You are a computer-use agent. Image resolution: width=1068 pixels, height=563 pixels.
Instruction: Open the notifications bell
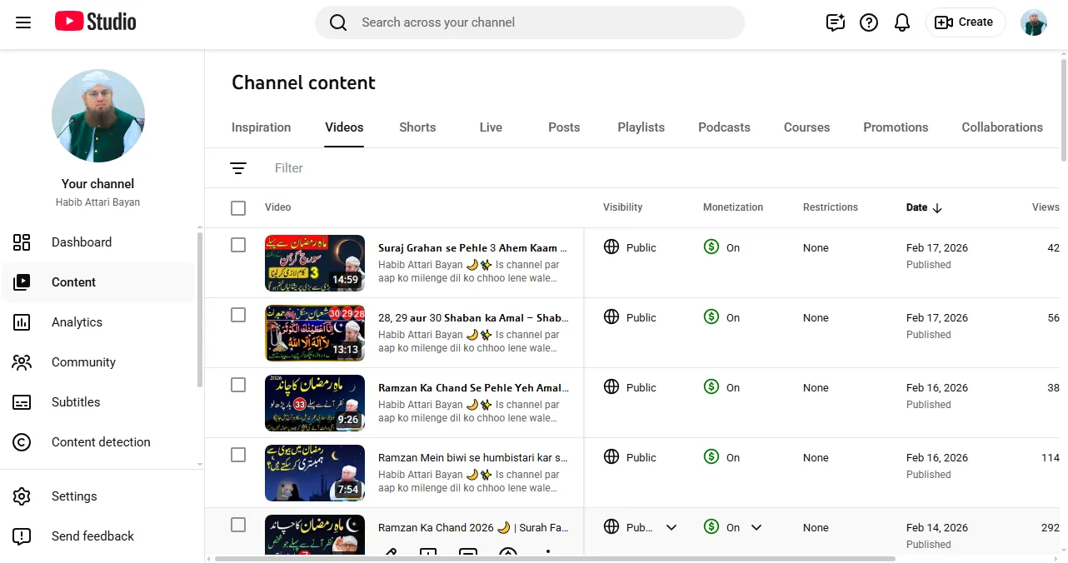[902, 22]
